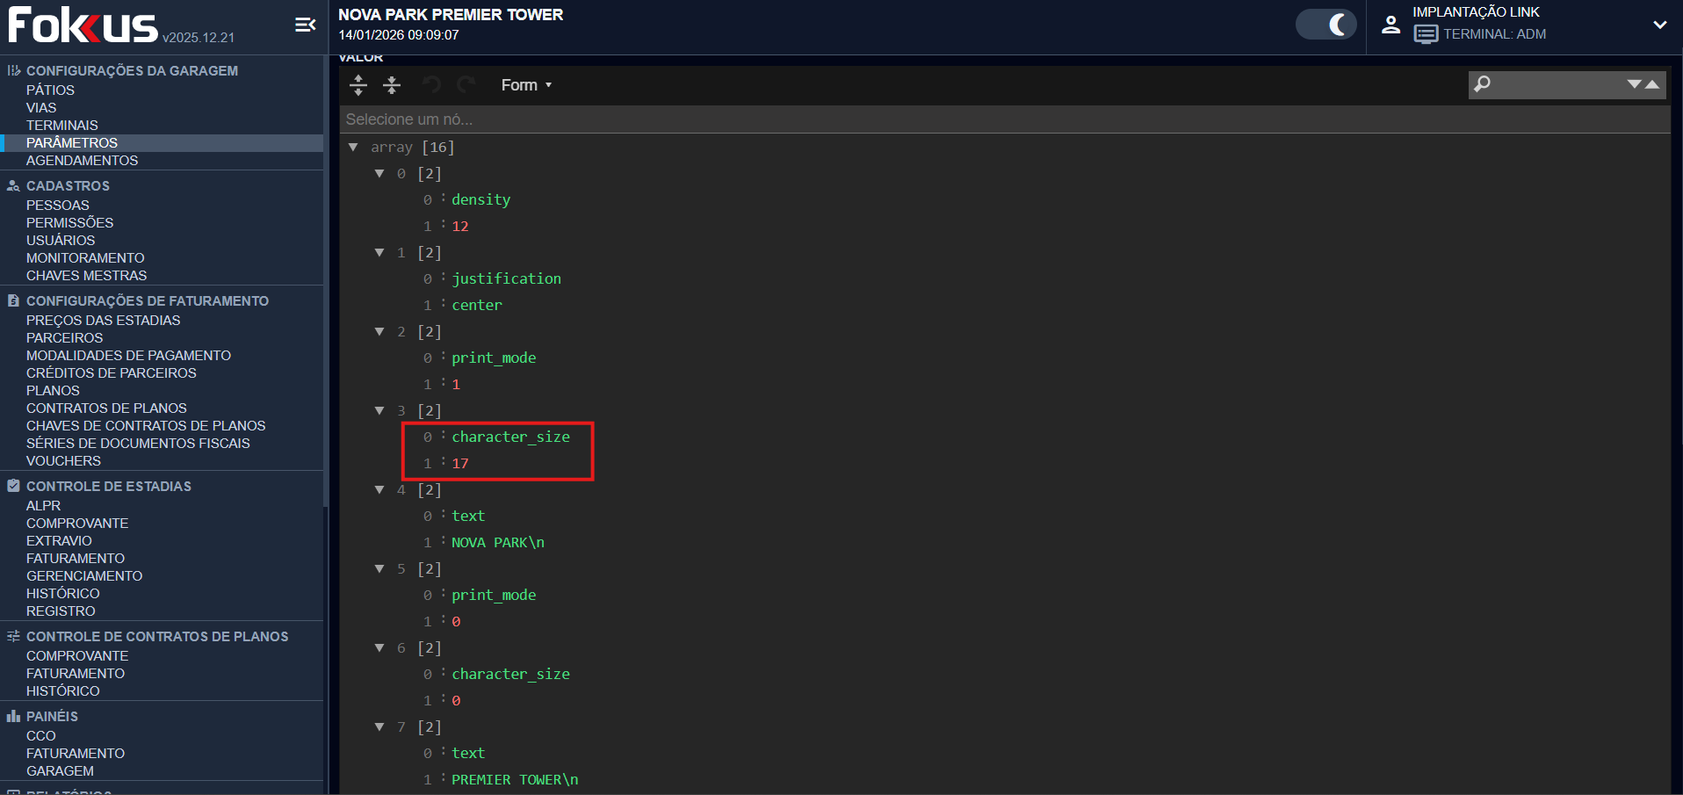The height and width of the screenshot is (795, 1683).
Task: Collapse node 4 containing NOVA PARK text
Action: (379, 490)
